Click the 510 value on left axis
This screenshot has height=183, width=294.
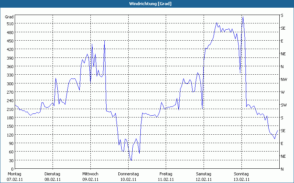pos(10,24)
